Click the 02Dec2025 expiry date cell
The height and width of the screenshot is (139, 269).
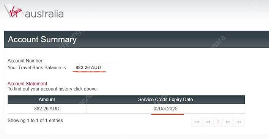165,109
